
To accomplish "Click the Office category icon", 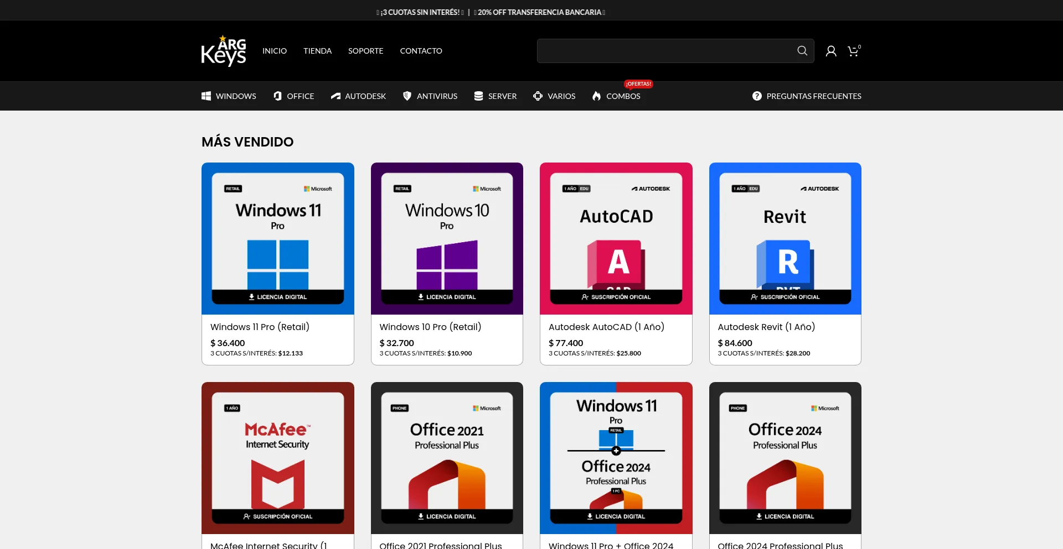I will (x=277, y=96).
